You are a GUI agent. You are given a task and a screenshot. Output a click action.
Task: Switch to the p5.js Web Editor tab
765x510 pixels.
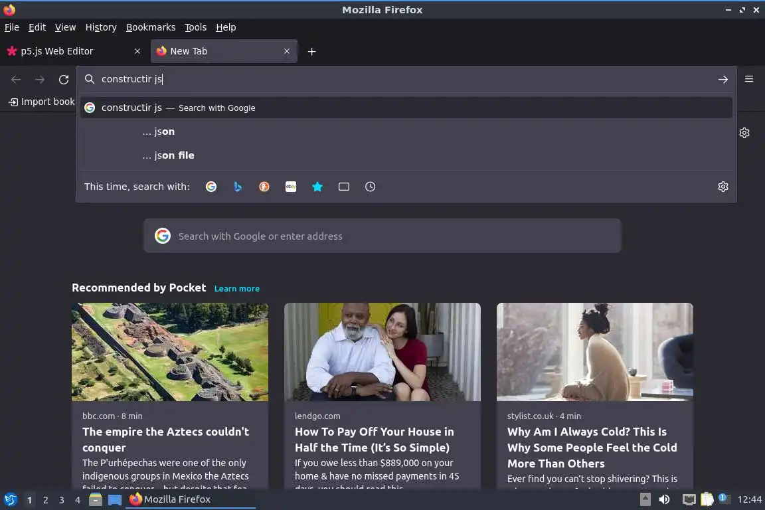pos(73,51)
